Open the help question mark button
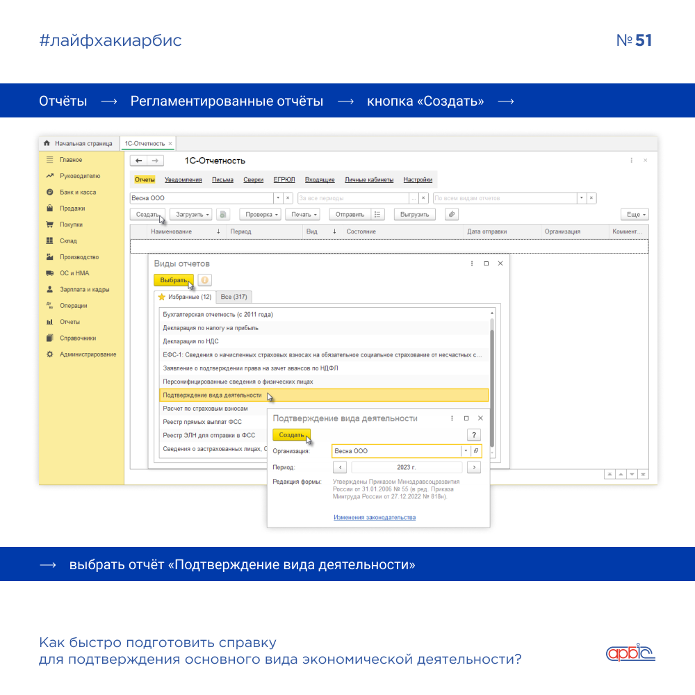Image resolution: width=695 pixels, height=695 pixels. (x=474, y=435)
